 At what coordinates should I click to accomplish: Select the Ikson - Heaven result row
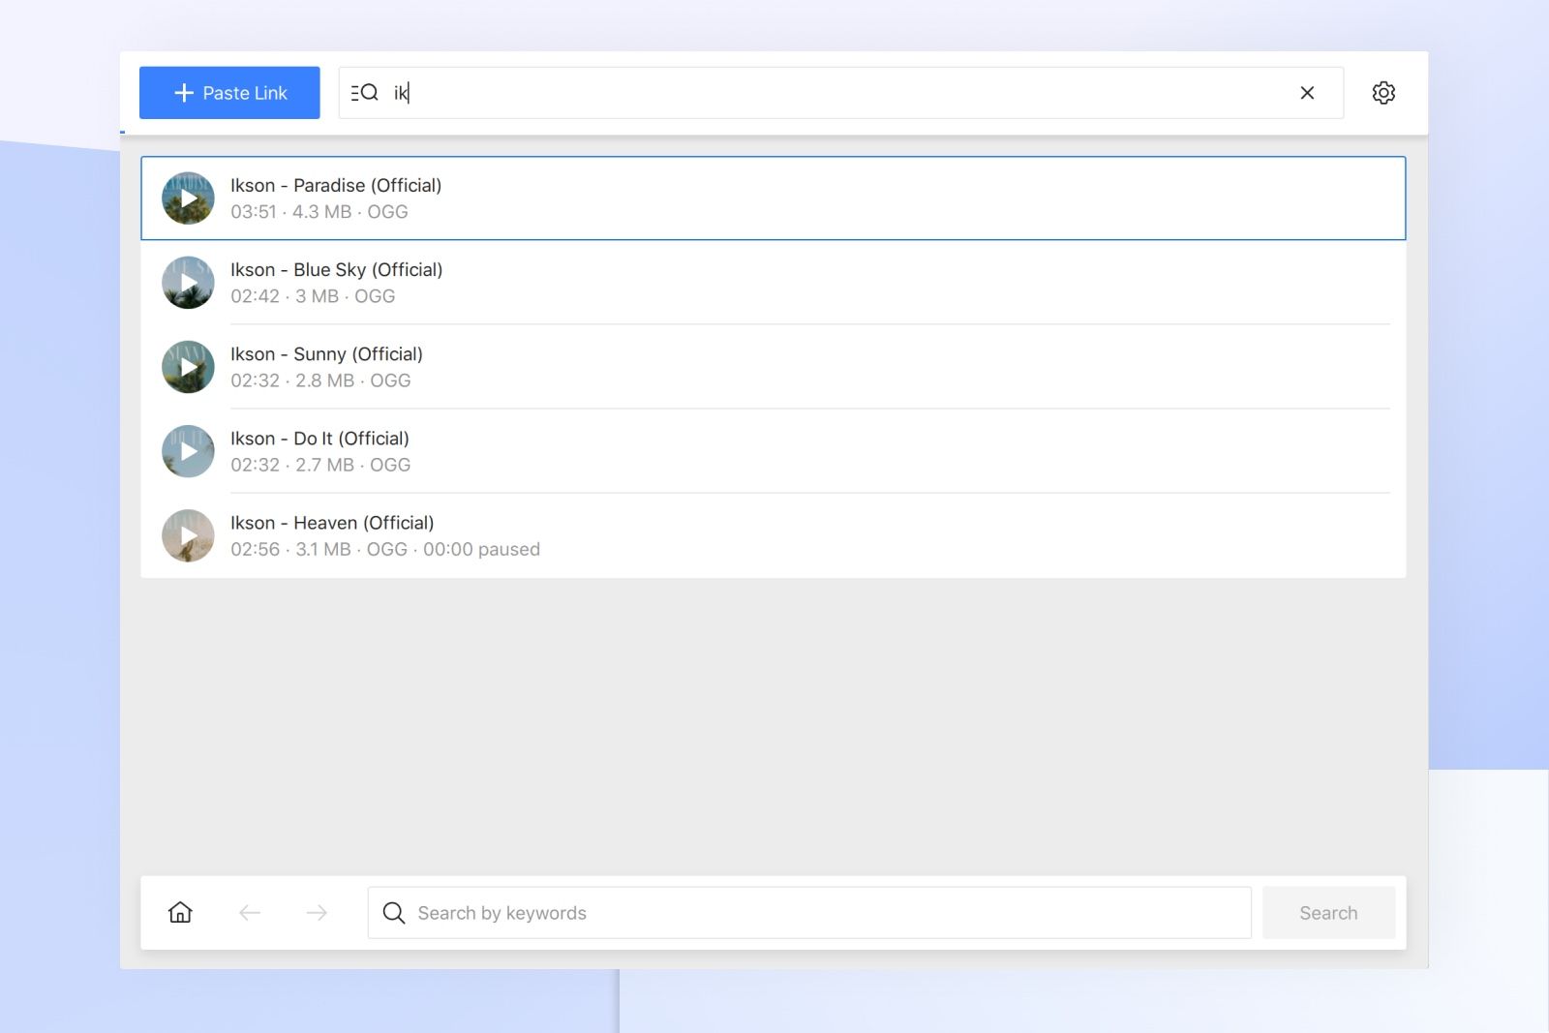678,535
